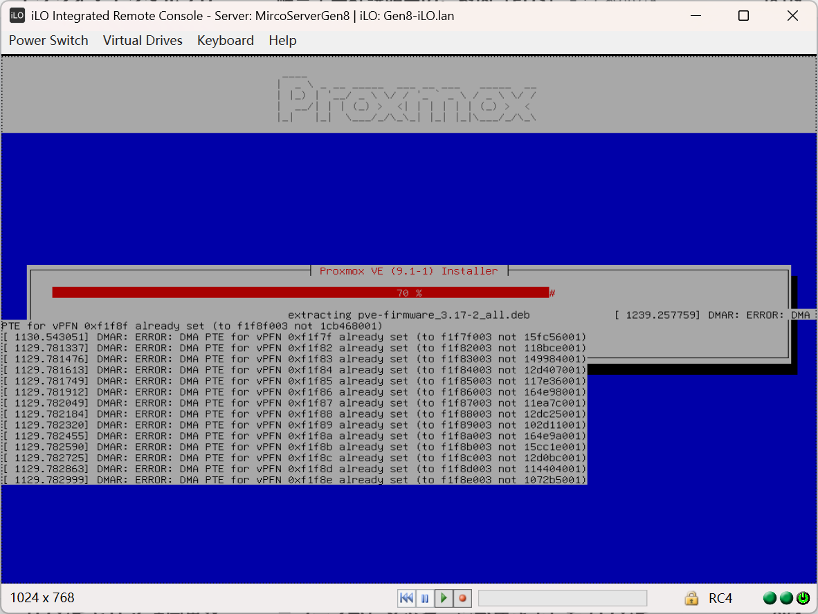This screenshot has height=614, width=818.
Task: Maximize the iLO Remote Console window
Action: pyautogui.click(x=743, y=16)
